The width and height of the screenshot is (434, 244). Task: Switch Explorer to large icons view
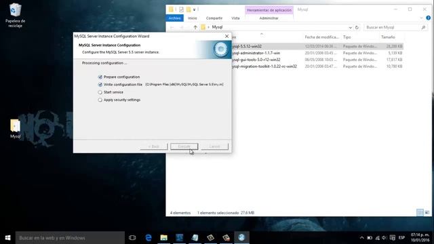pos(427,212)
